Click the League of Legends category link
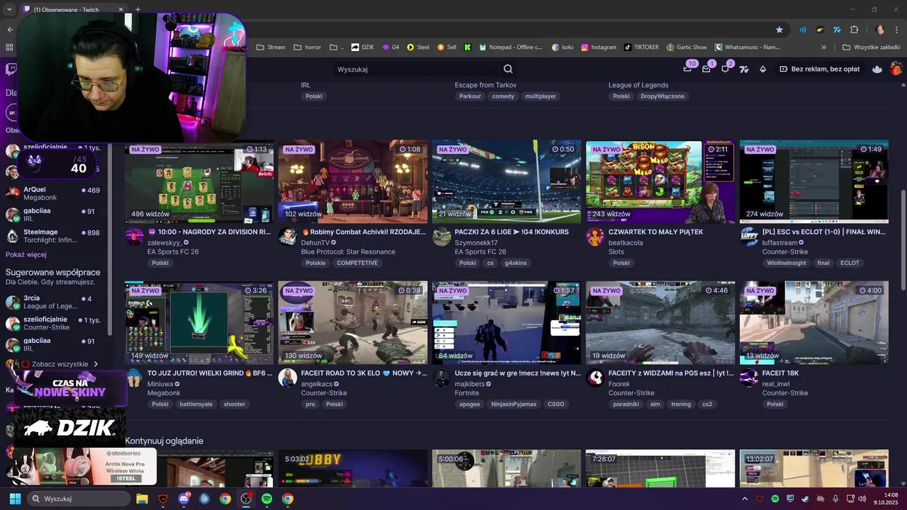Screen dimensions: 907x510 coord(638,85)
